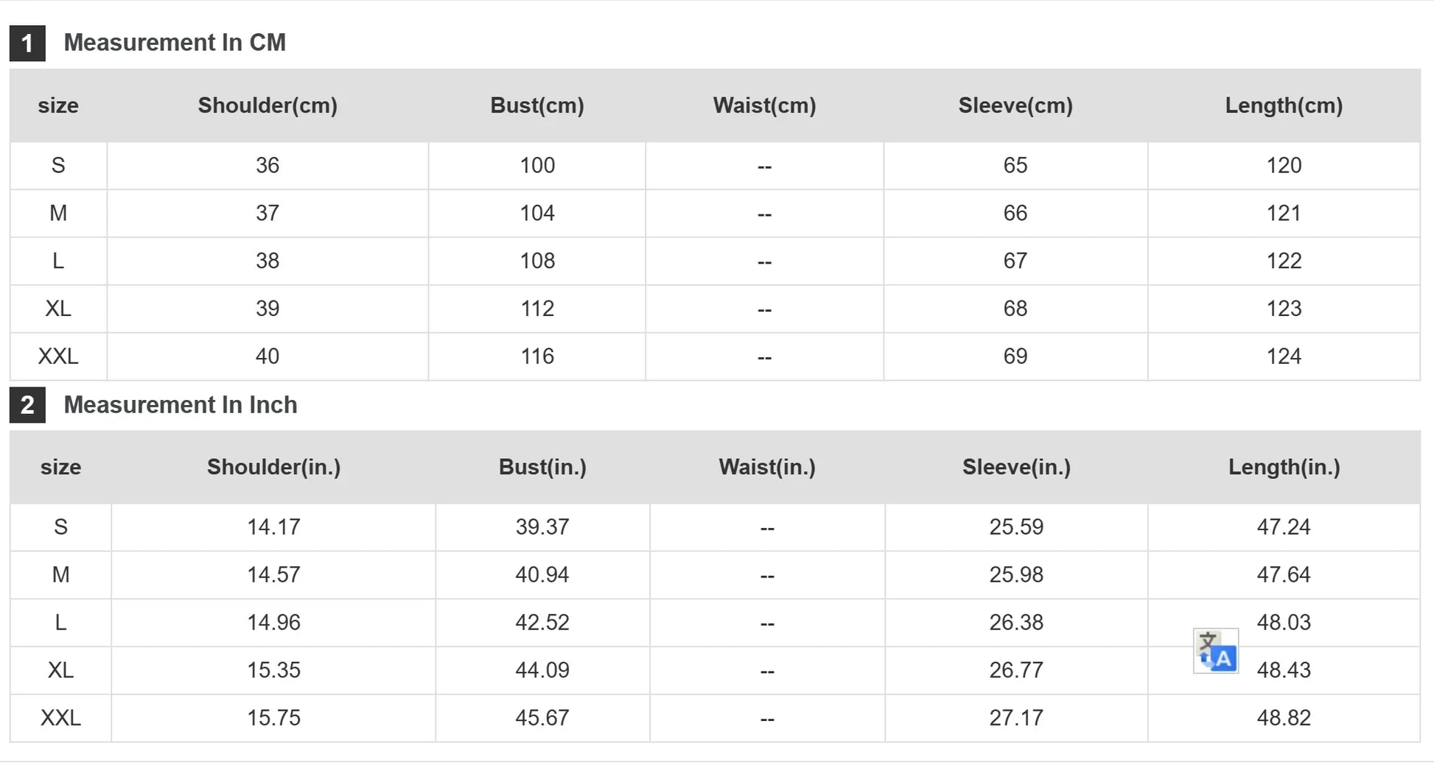Click the Measurement In CM heading
Viewport: 1434px width, 763px height.
click(x=175, y=43)
